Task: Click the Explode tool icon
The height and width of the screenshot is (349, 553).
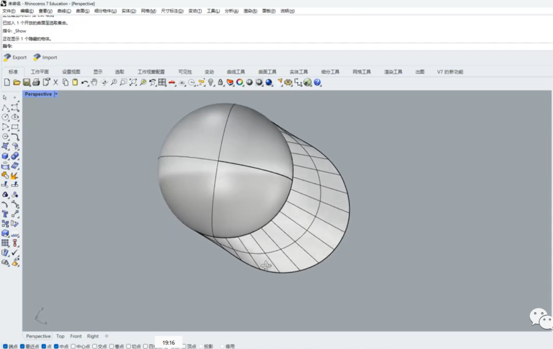Action: tap(15, 176)
